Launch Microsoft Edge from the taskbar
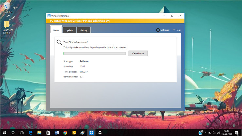 (30, 133)
